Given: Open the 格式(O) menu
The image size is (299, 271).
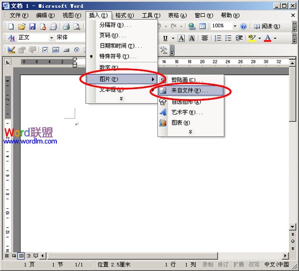Looking at the screenshot, I should 125,15.
